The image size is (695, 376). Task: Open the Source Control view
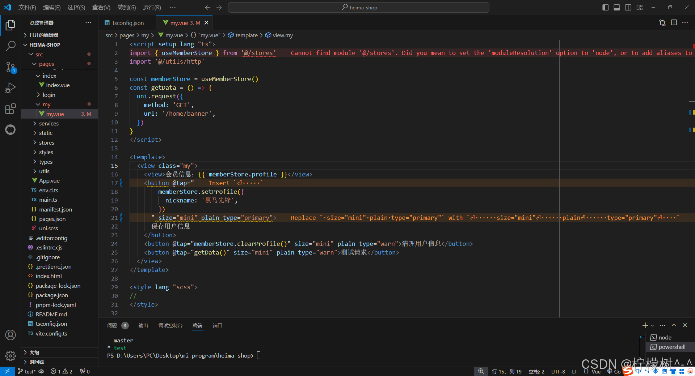[10, 67]
